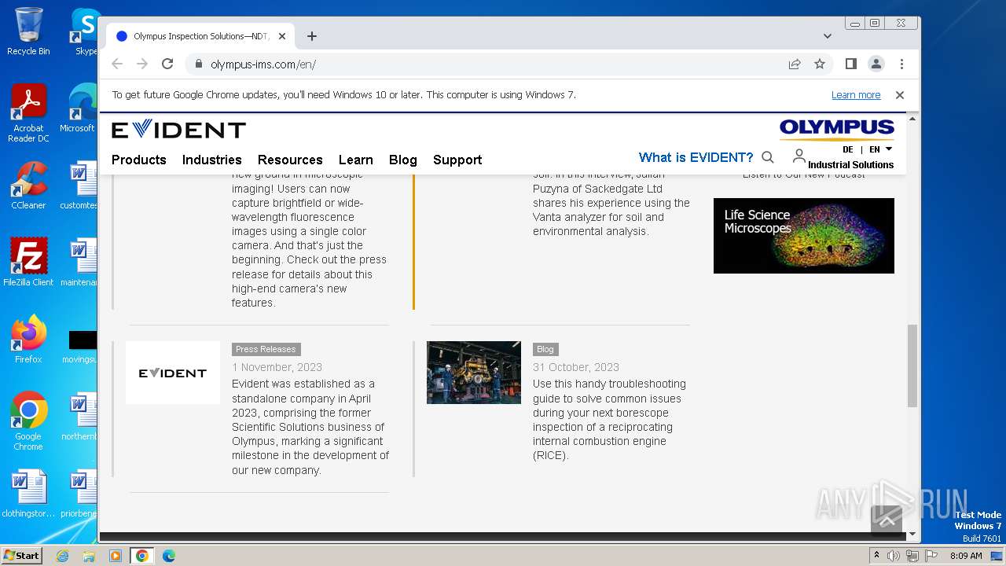Open FileZilla Client desktop shortcut
Image resolution: width=1006 pixels, height=566 pixels.
point(28,263)
